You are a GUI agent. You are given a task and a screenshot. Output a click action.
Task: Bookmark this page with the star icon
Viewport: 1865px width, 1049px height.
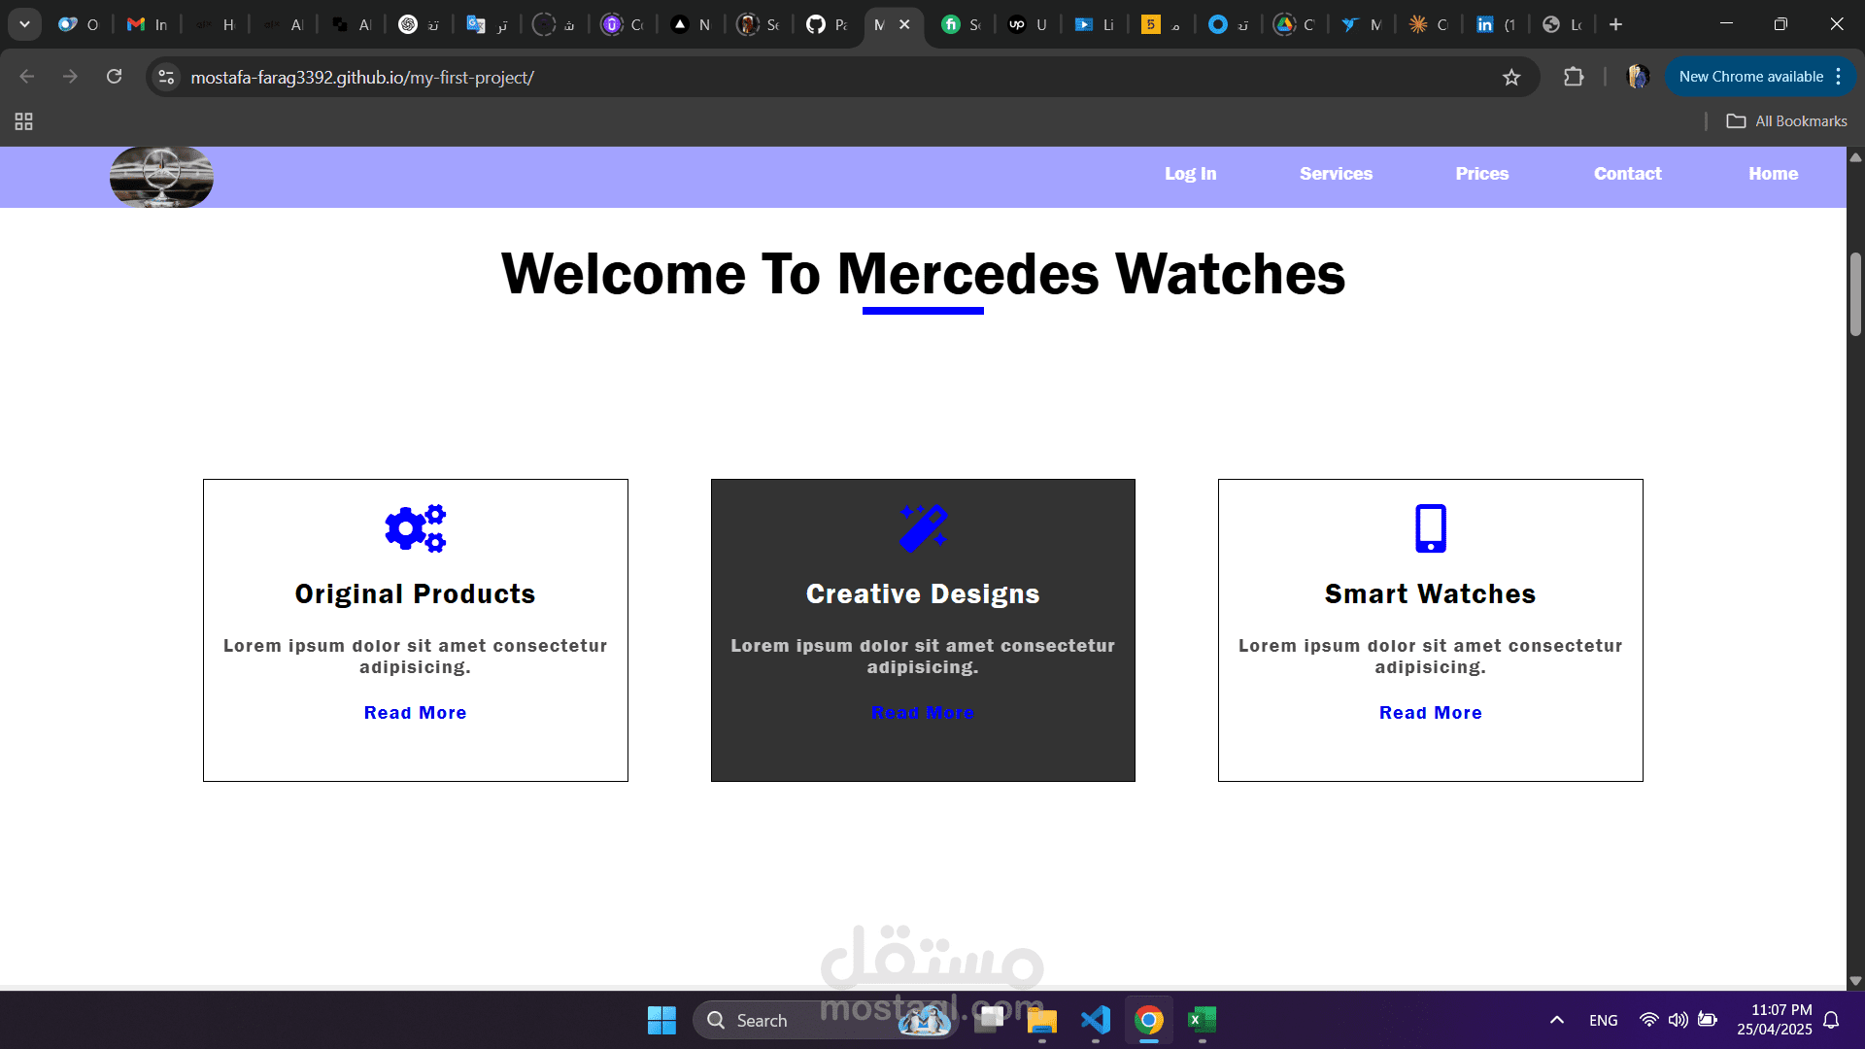coord(1511,78)
